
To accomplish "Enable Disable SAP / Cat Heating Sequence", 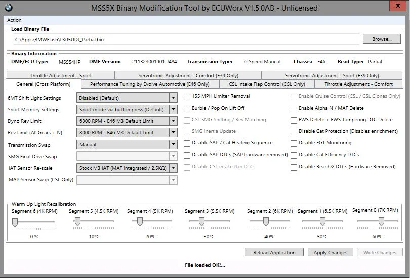I will click(x=187, y=143).
